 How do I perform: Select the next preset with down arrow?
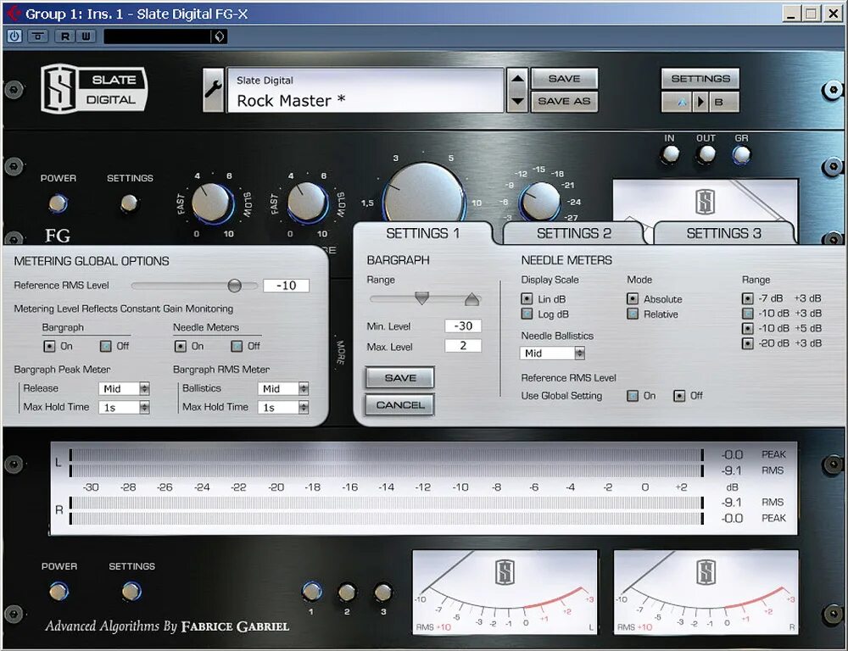[517, 101]
